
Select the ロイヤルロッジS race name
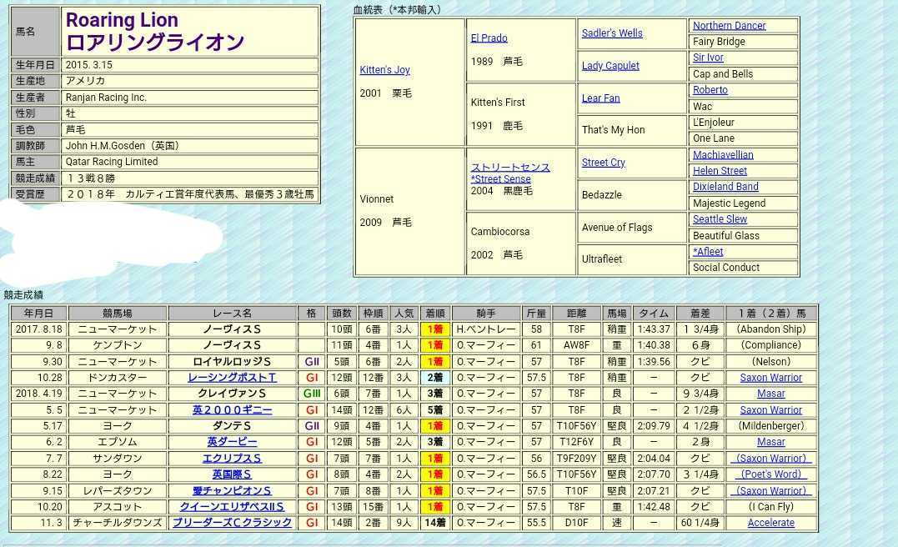tap(232, 361)
